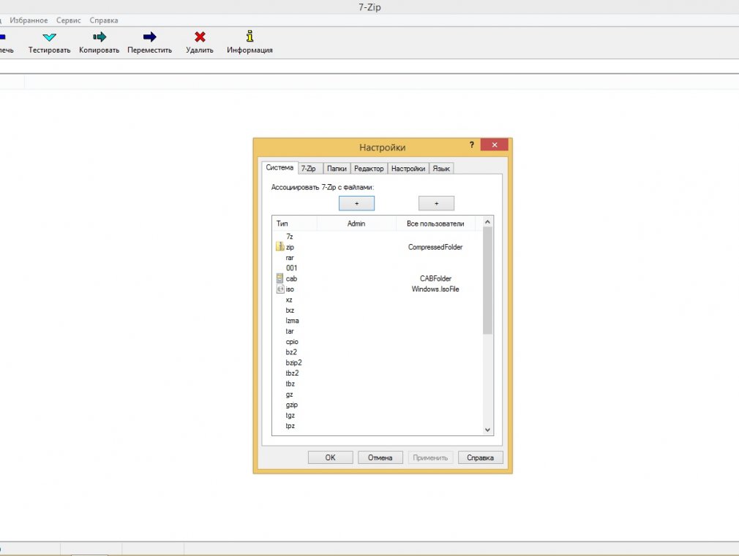This screenshot has height=556, width=739.
Task: Click the plus button above Admin column
Action: coord(357,203)
